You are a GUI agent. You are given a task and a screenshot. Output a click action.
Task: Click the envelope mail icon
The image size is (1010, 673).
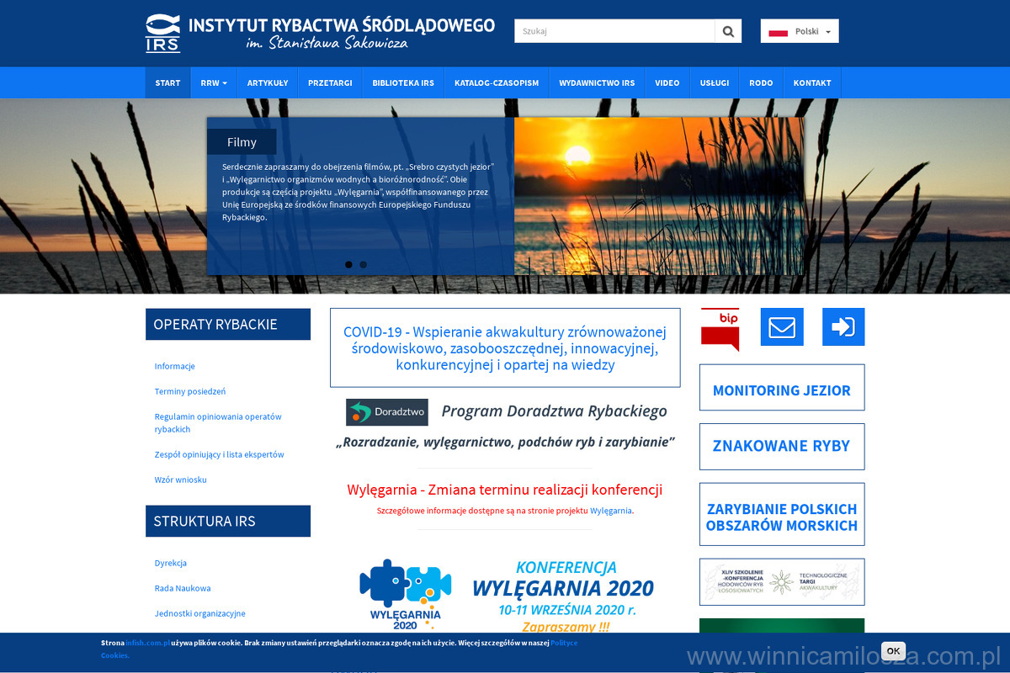coord(782,327)
